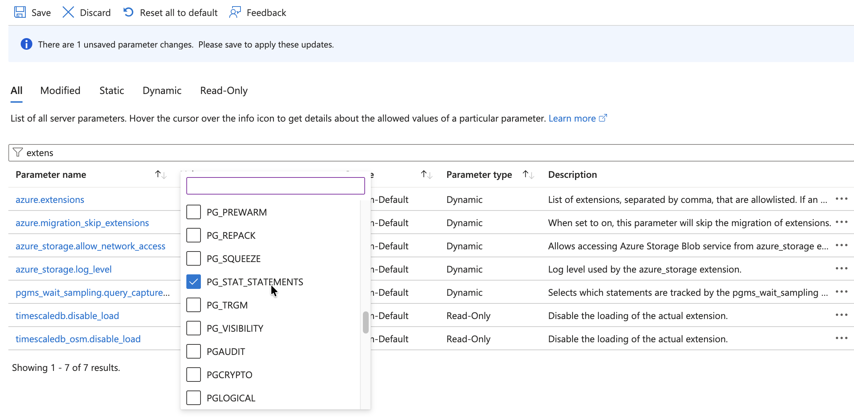Screen dimensions: 854x417
Task: Switch to the Modified tab
Action: coord(60,90)
